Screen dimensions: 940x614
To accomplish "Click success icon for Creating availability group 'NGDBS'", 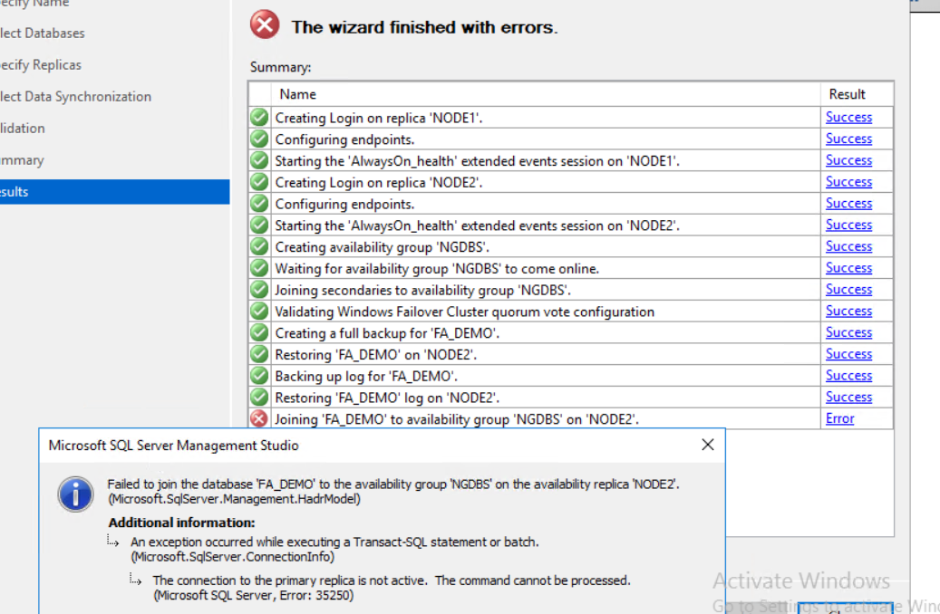I will [259, 246].
